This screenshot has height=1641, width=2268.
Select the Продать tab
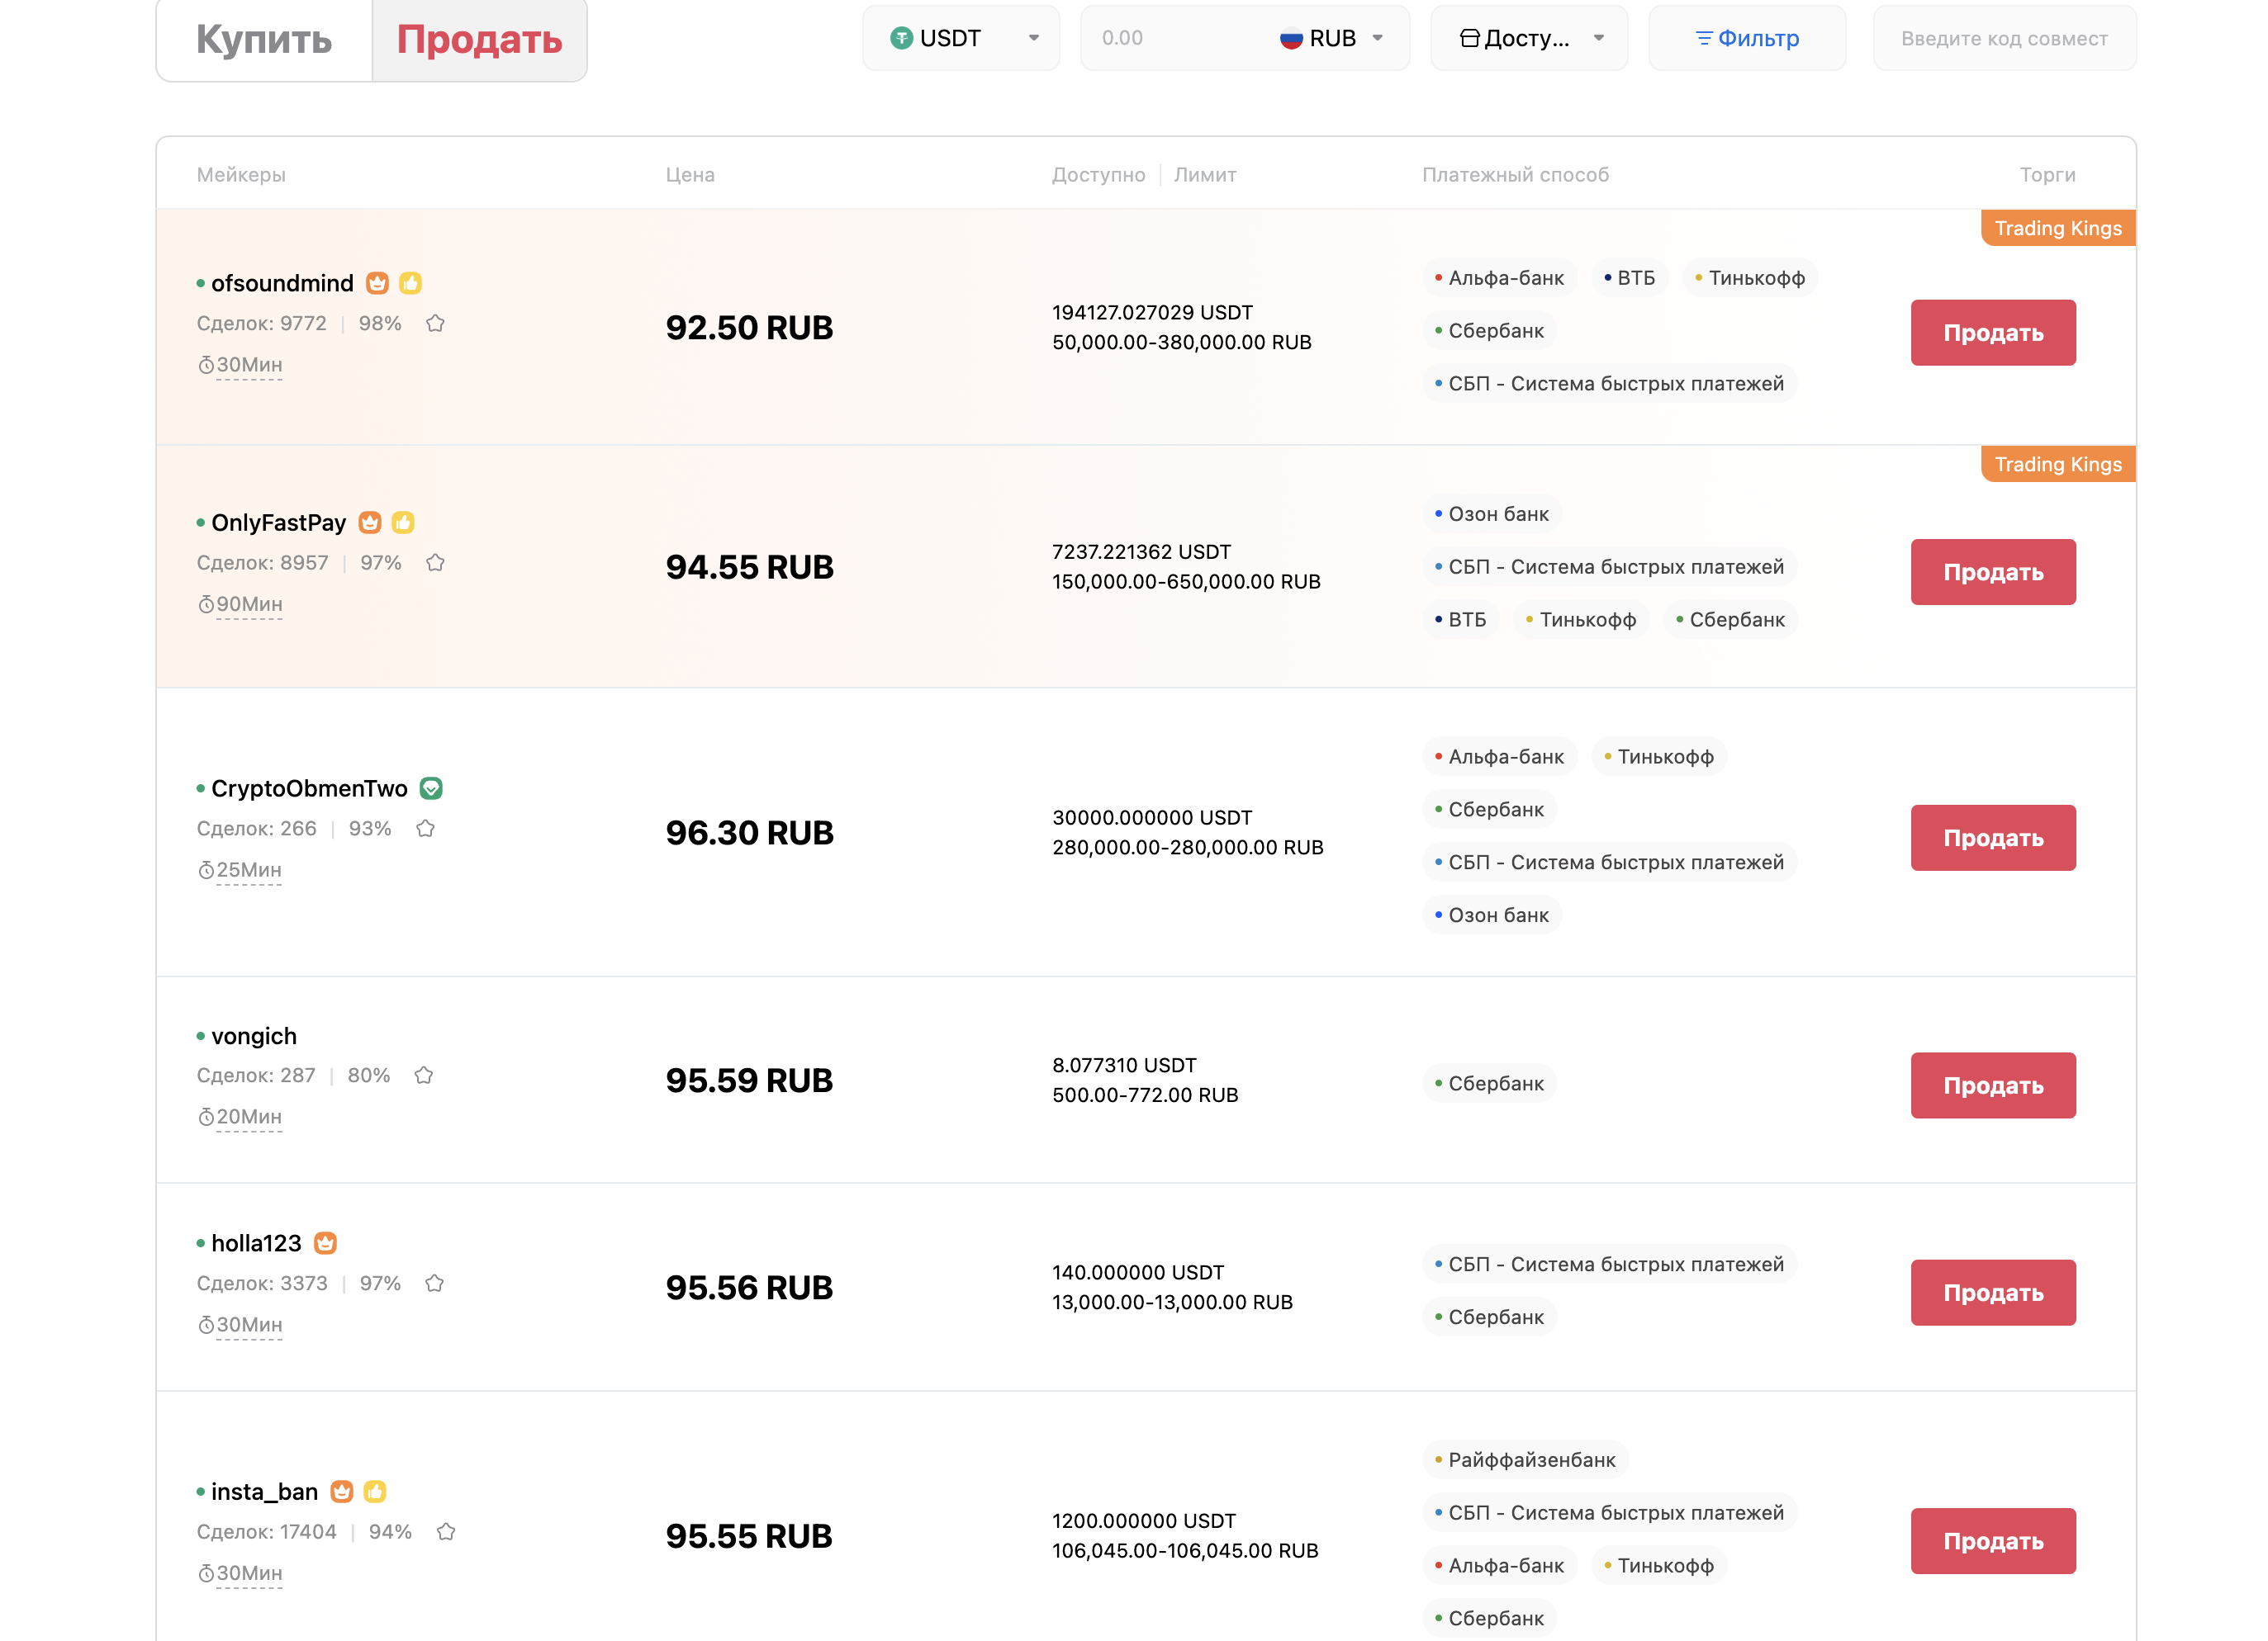(x=479, y=40)
